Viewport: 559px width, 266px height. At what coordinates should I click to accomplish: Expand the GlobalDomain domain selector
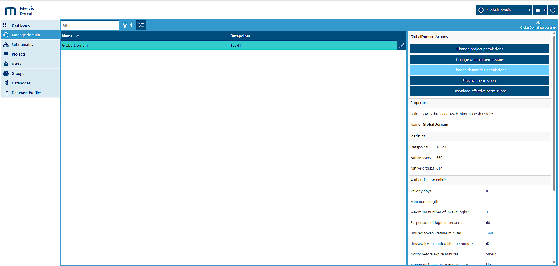504,10
